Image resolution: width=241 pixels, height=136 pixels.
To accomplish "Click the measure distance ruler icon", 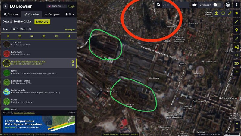I will [236, 39].
